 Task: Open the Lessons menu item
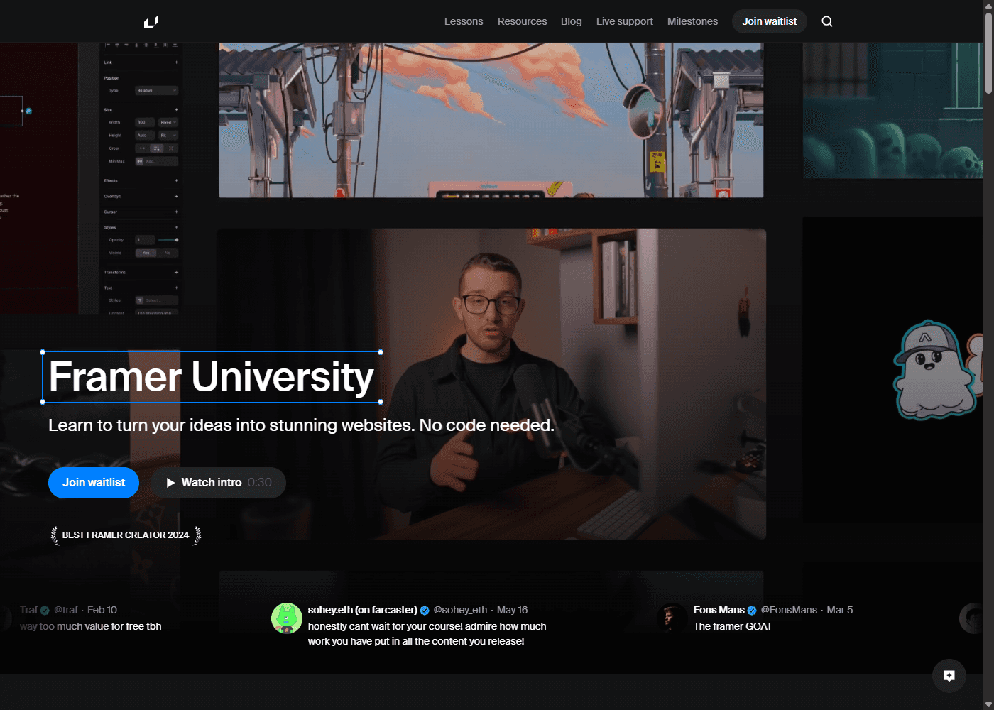(464, 21)
